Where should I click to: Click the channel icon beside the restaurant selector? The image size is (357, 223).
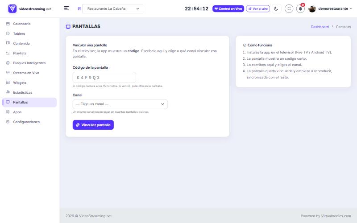pos(79,8)
